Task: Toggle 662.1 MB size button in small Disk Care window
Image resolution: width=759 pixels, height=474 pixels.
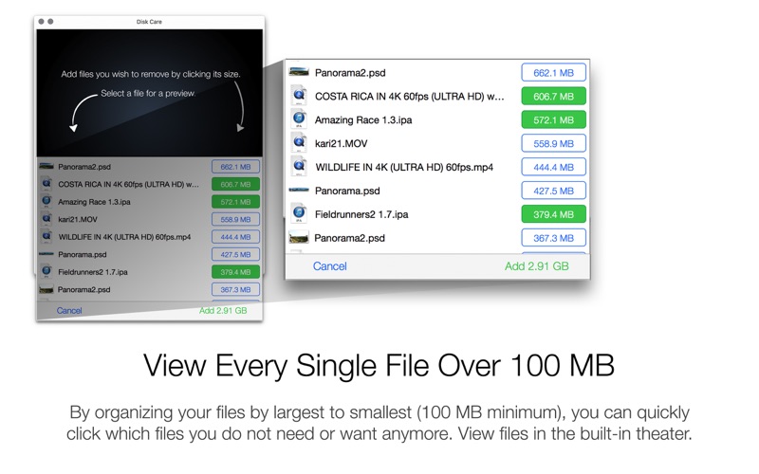Action: point(235,167)
